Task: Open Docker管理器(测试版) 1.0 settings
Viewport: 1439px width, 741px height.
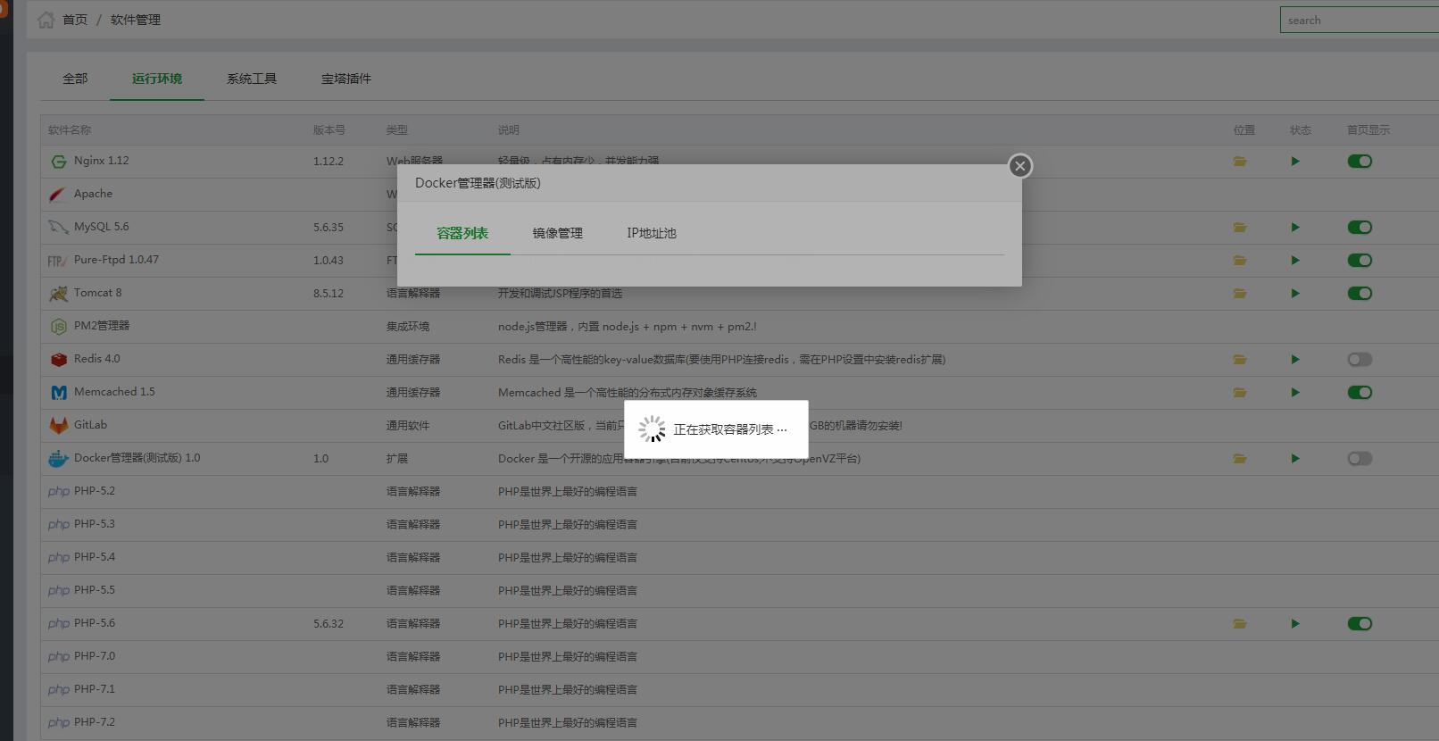Action: [137, 458]
